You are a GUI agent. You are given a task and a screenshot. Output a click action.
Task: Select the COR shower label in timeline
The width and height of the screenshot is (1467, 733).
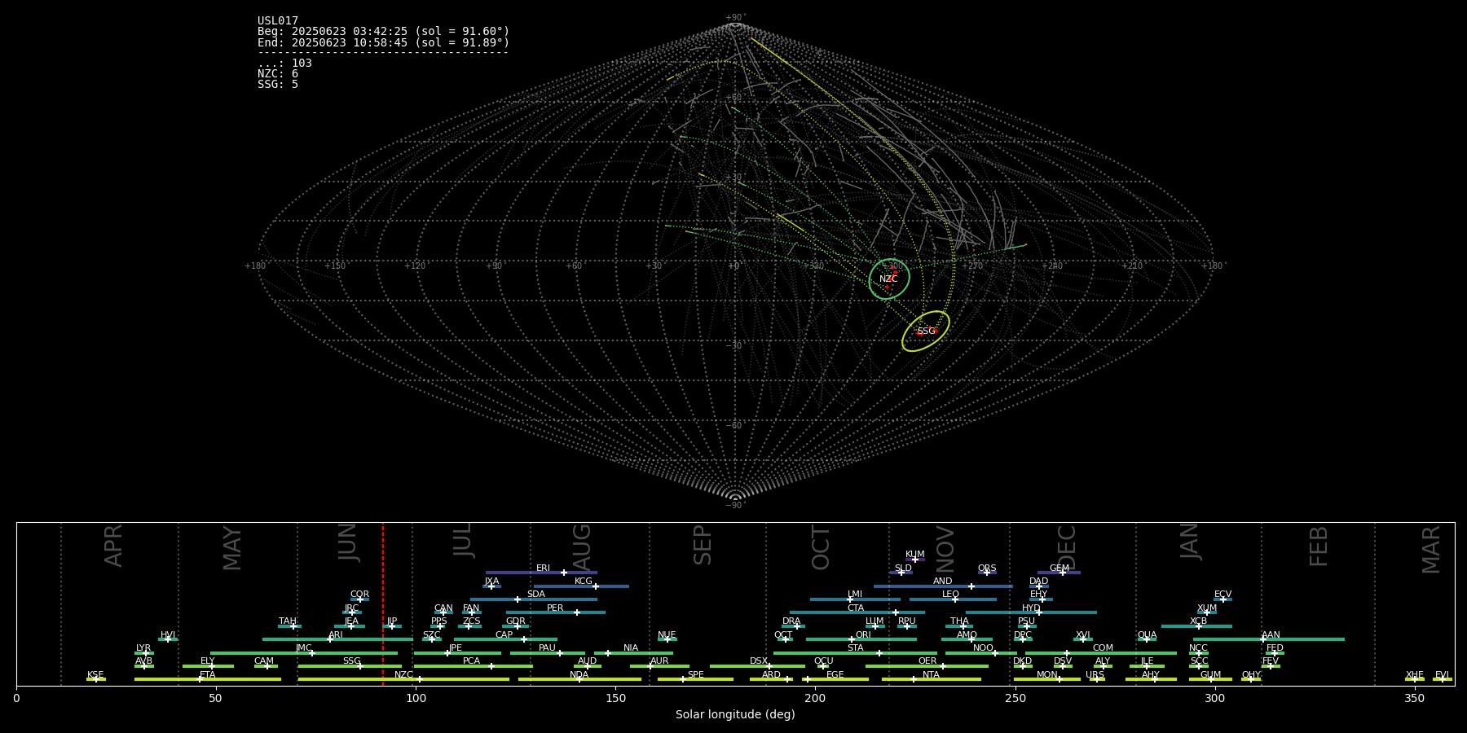[x=359, y=595]
